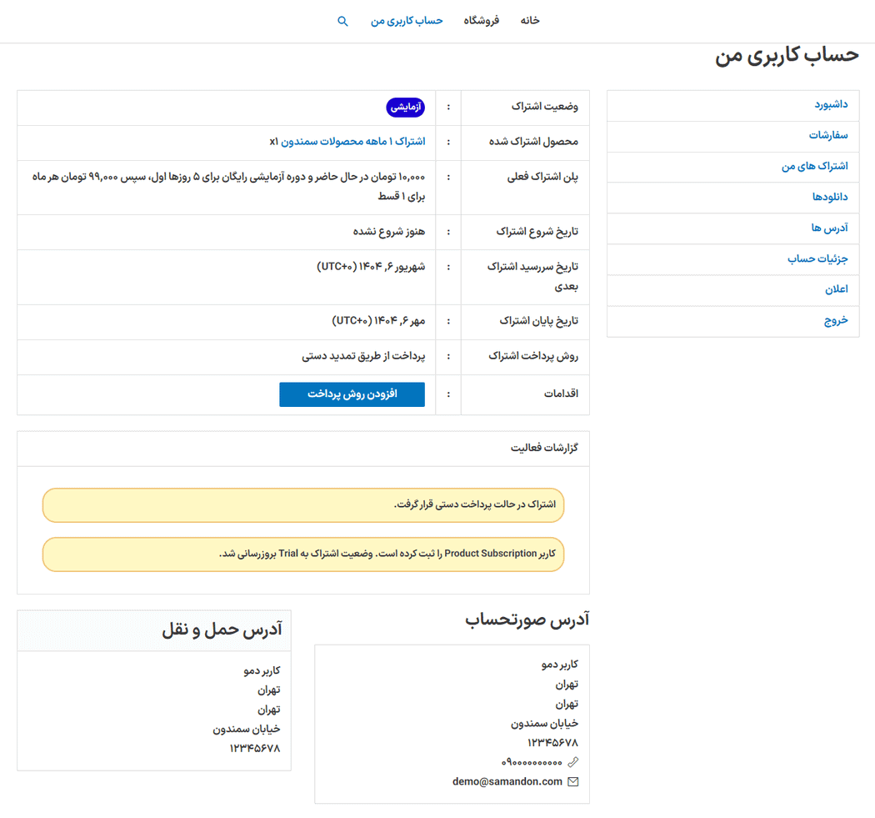Click the هنوز شروع نشده value
This screenshot has width=875, height=818.
point(388,231)
